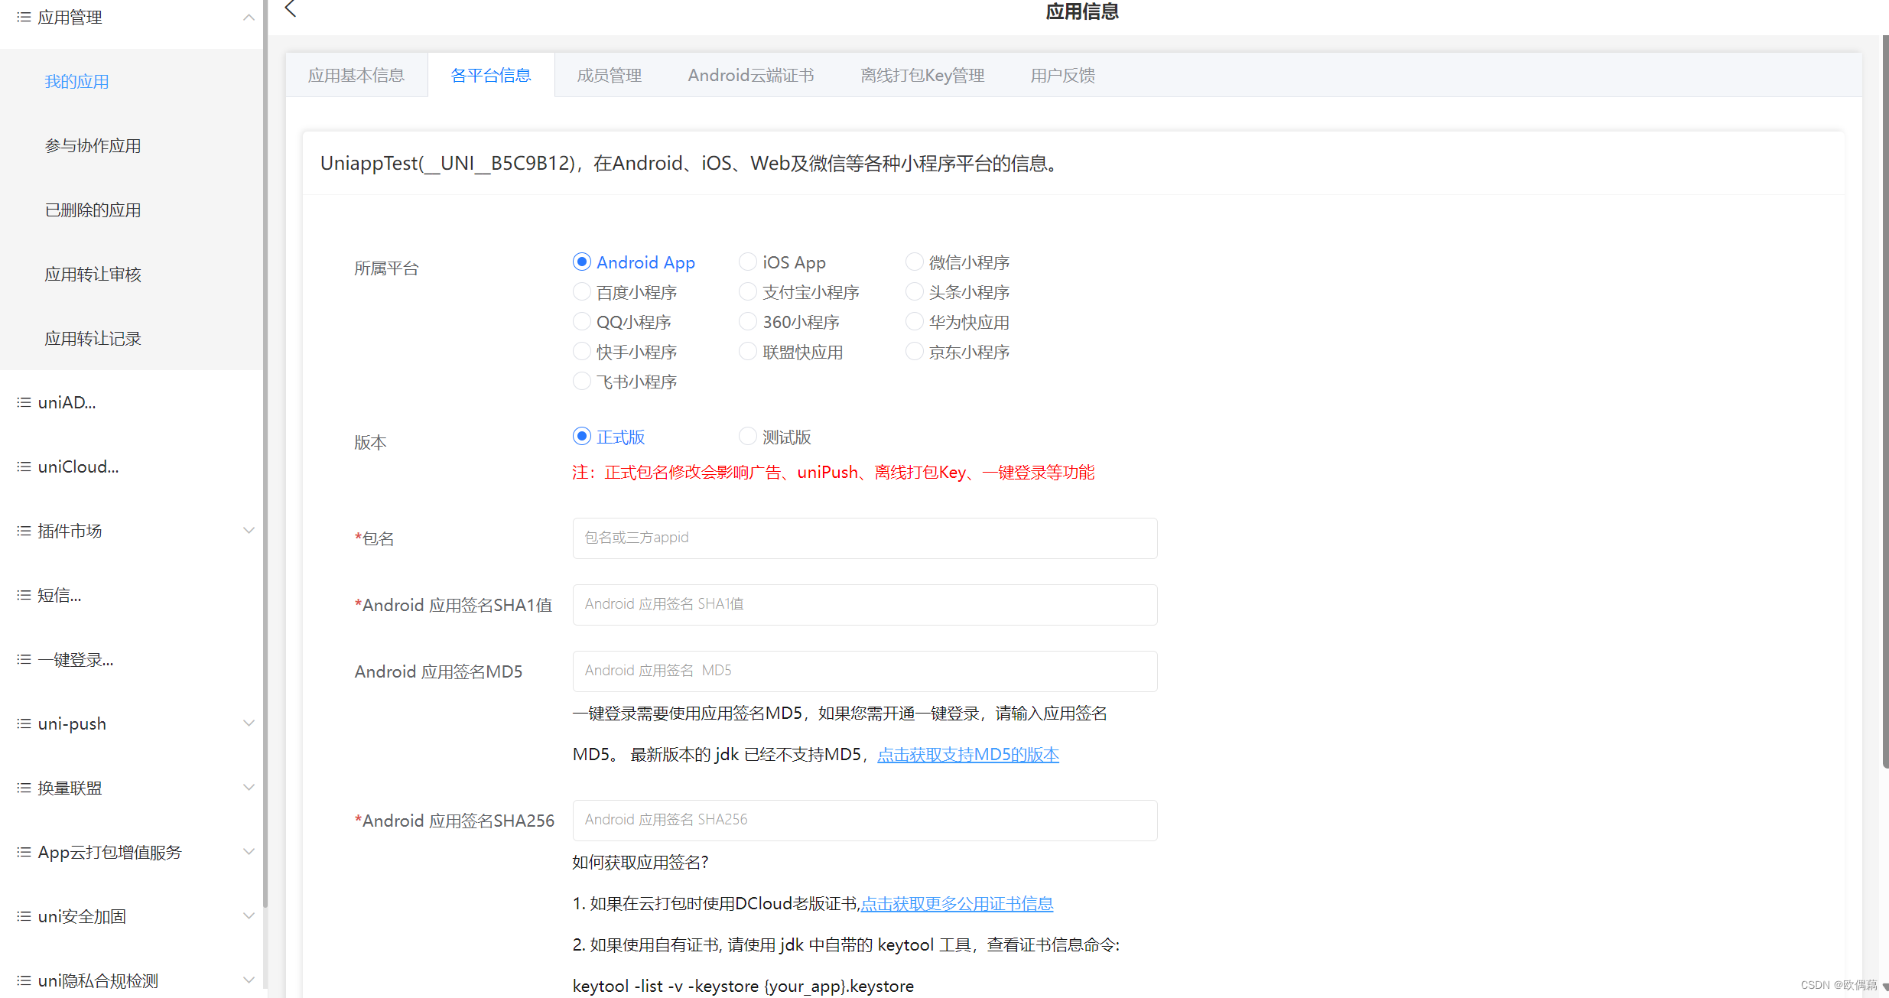Focus the Android 应用签名 MD5 field

coord(865,671)
